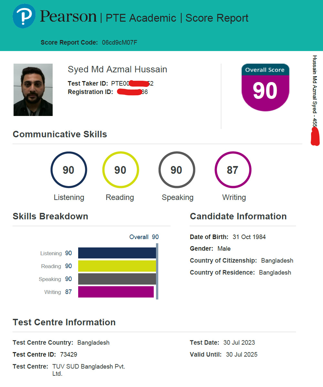This screenshot has width=323, height=387.
Task: Click Country of Residence value Bangladesh
Action: [x=275, y=272]
